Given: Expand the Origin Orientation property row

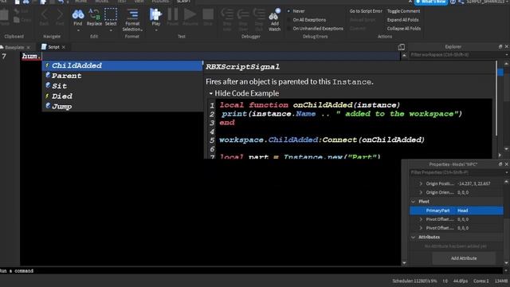Looking at the screenshot, I should [421, 193].
